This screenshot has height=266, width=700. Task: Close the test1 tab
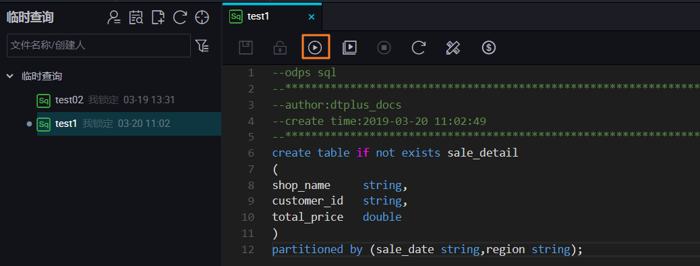tap(312, 17)
